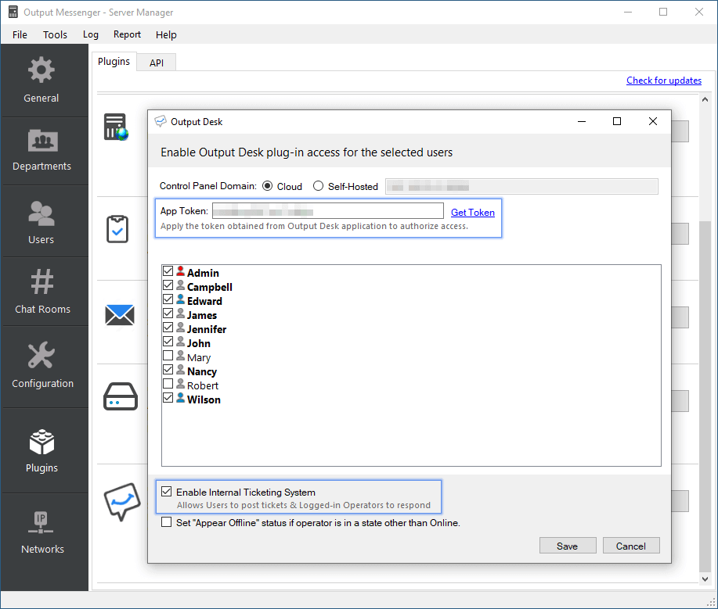Click the Cancel button
The width and height of the screenshot is (718, 609).
coord(631,546)
